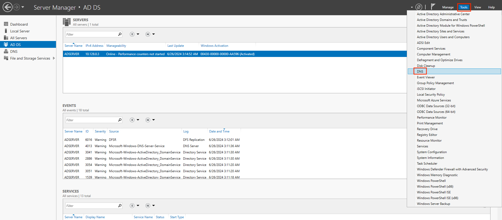Open the Servers list options dropdown arrow
Image resolution: width=502 pixels, height=220 pixels.
(138, 34)
